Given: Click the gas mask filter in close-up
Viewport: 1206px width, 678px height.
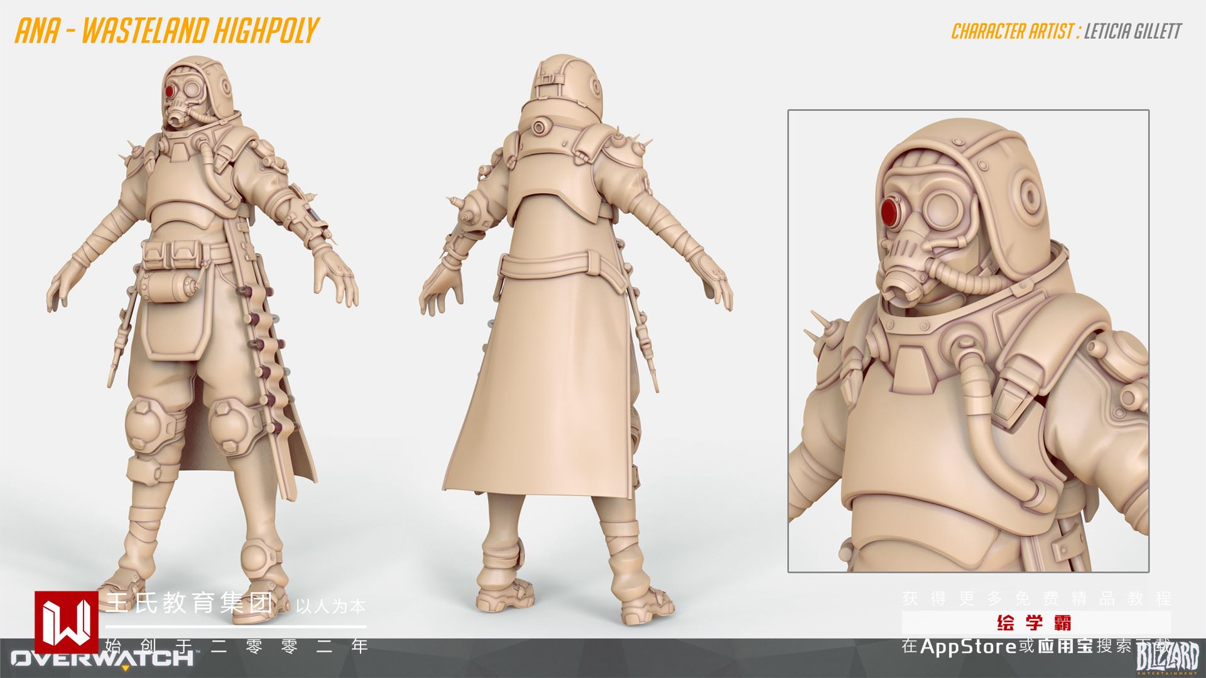Looking at the screenshot, I should [901, 290].
